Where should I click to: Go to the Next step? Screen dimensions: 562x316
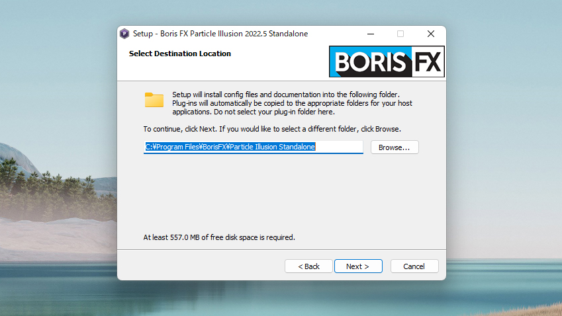coord(358,266)
